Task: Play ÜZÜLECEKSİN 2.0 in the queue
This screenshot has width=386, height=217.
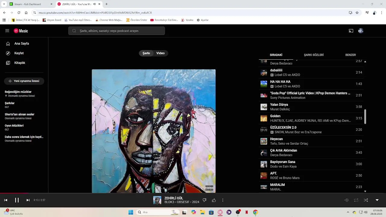Action: click(312, 130)
